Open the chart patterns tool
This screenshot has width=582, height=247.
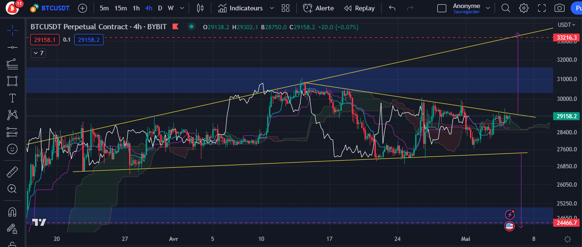(x=13, y=115)
